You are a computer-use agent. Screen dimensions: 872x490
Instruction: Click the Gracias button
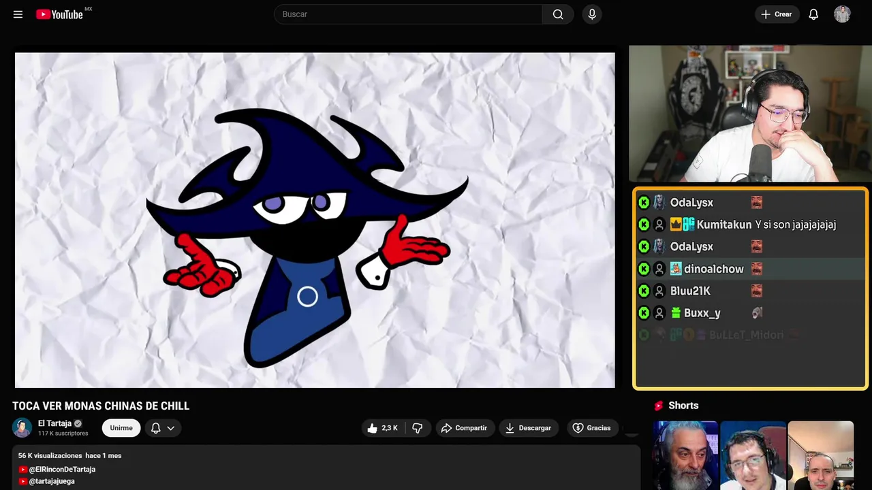click(591, 428)
